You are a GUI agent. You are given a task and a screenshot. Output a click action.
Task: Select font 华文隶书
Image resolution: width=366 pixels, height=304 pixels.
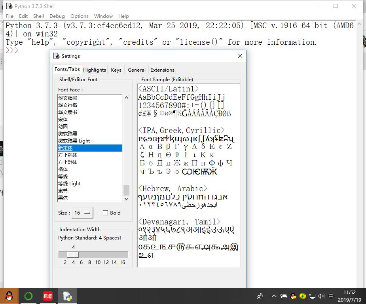[90, 112]
